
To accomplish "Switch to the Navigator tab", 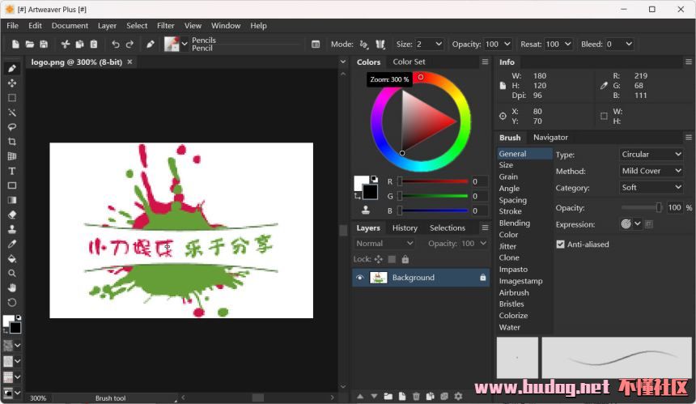I will point(550,137).
